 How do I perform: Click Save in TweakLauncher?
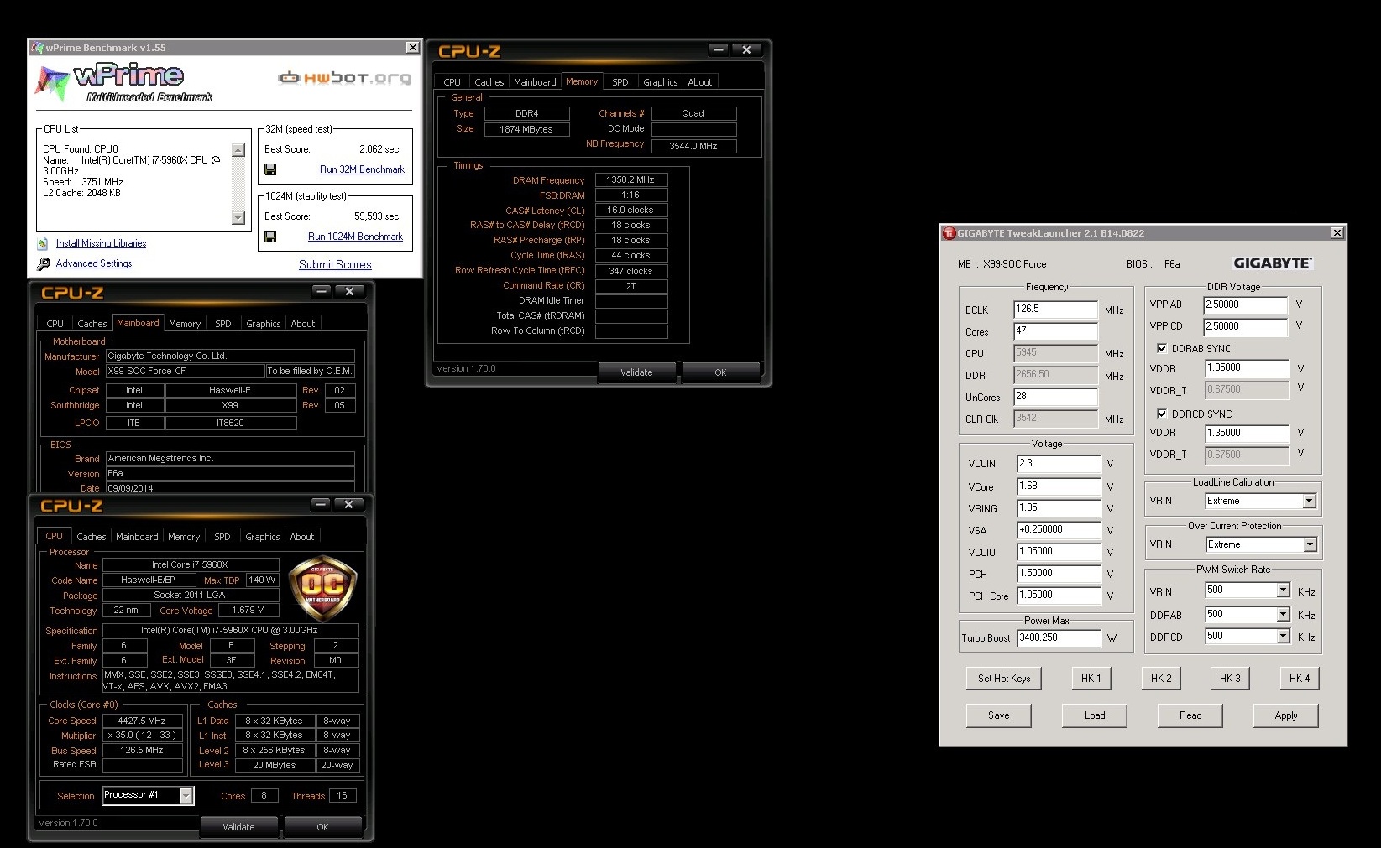coord(999,715)
